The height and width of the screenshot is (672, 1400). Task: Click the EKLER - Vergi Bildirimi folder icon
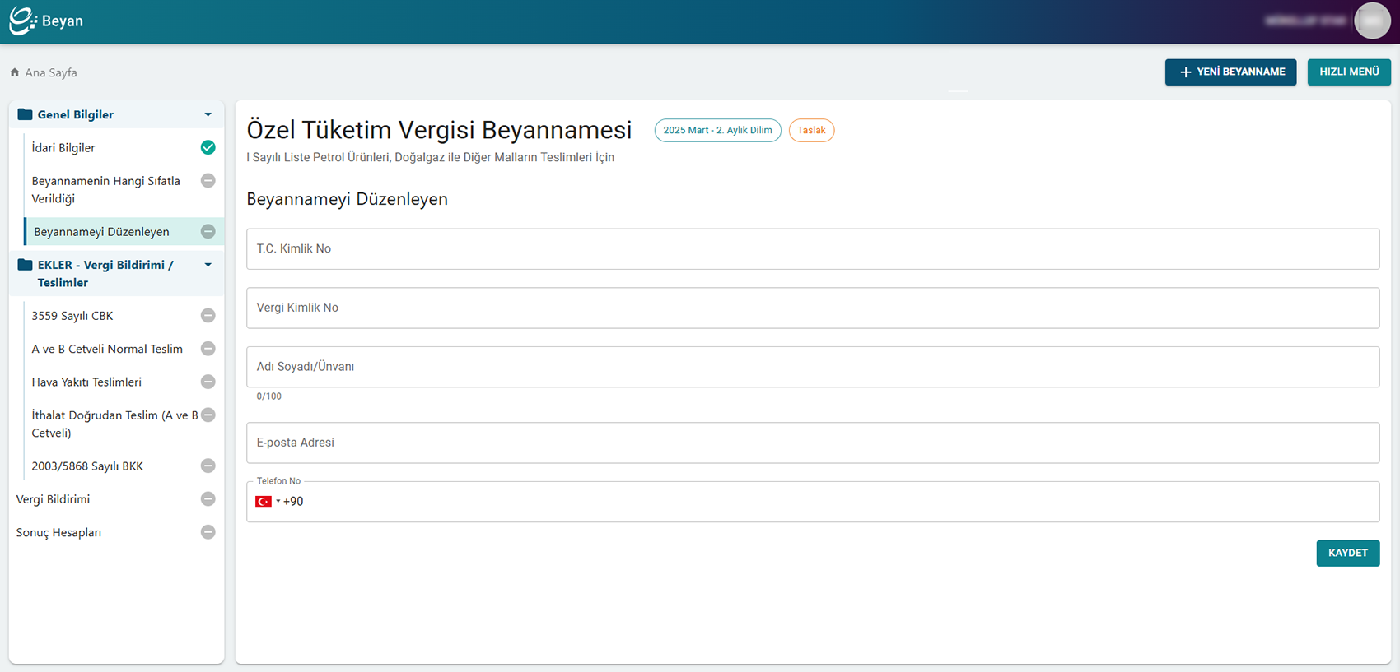pyautogui.click(x=25, y=265)
